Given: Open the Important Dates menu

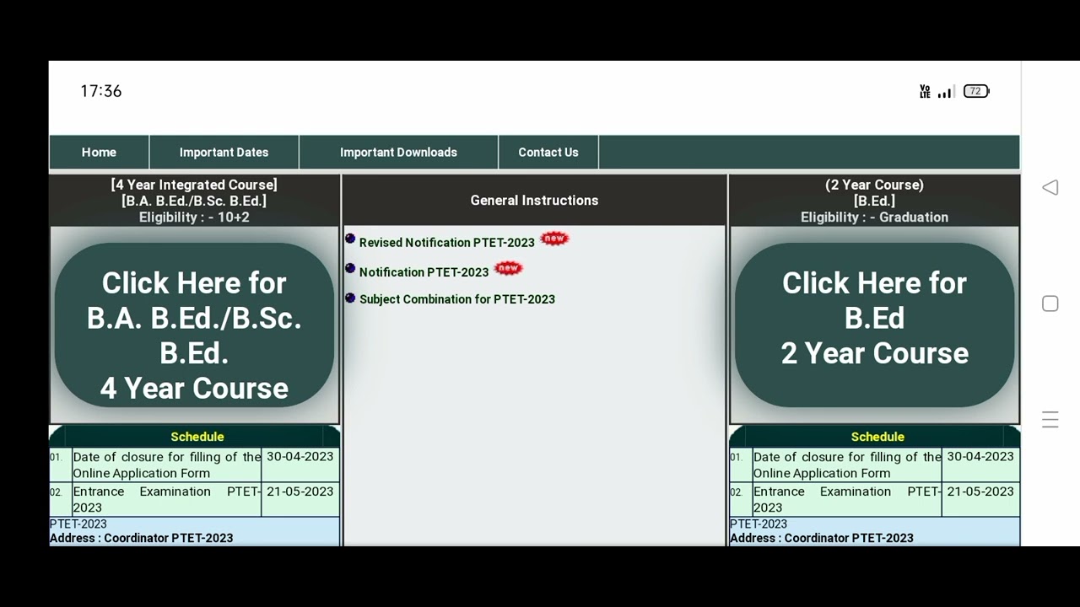Looking at the screenshot, I should [224, 153].
